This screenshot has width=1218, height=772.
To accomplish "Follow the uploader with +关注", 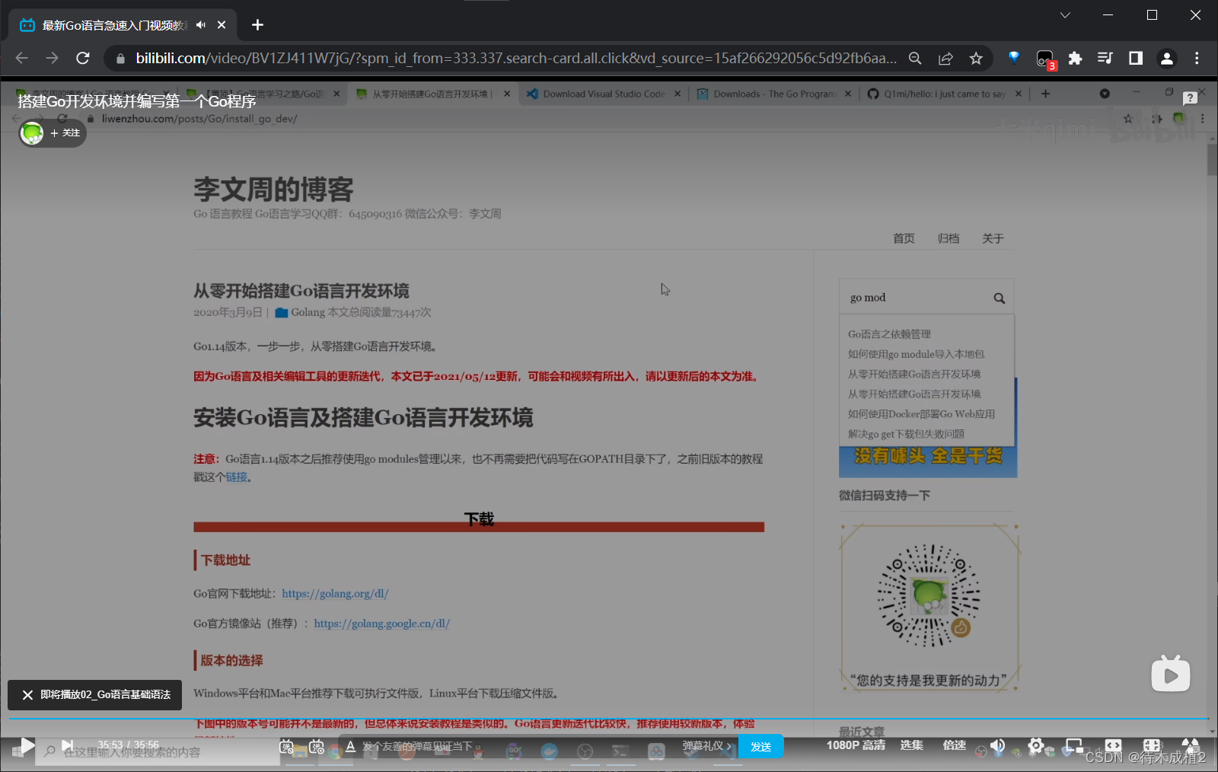I will click(65, 133).
